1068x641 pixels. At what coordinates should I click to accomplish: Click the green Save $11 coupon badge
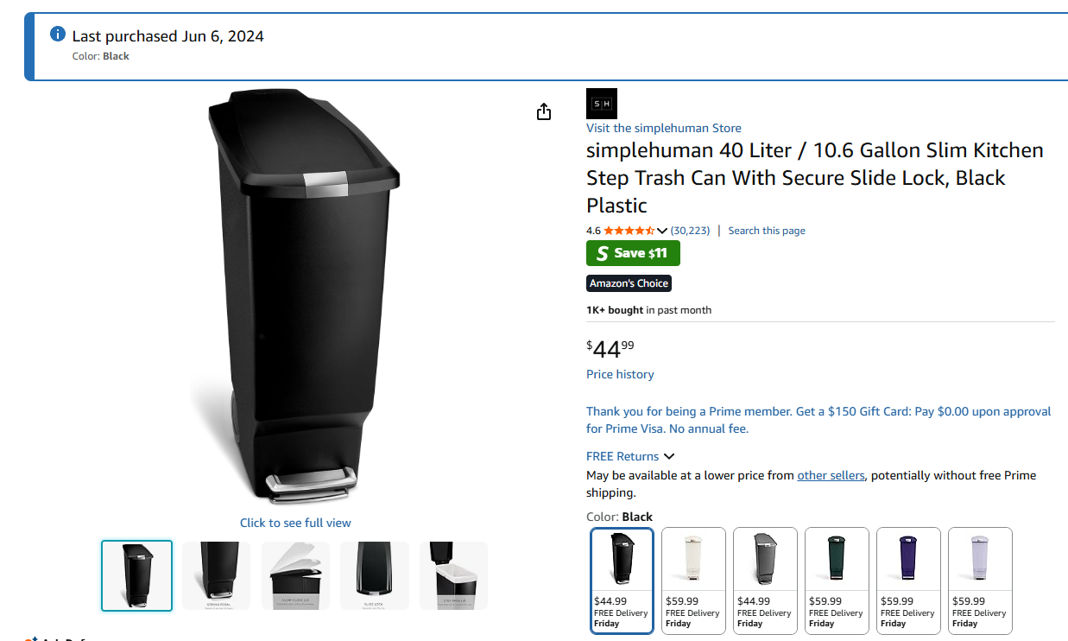pyautogui.click(x=633, y=253)
